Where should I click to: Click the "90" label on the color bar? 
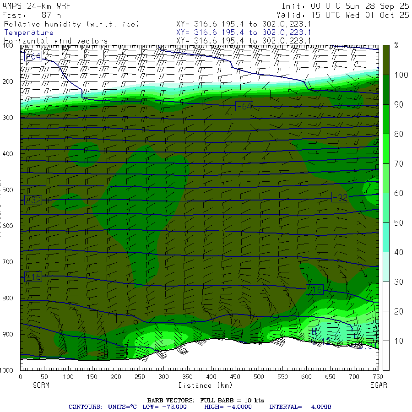[399, 104]
